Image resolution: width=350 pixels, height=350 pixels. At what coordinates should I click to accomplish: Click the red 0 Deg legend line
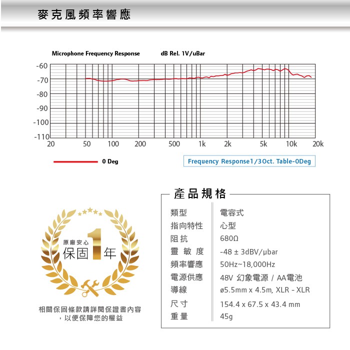[x=75, y=161]
